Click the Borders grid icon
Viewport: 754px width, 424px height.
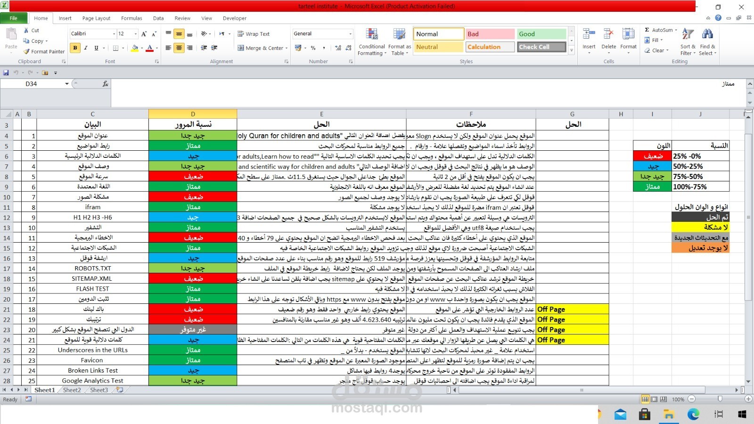coord(115,48)
